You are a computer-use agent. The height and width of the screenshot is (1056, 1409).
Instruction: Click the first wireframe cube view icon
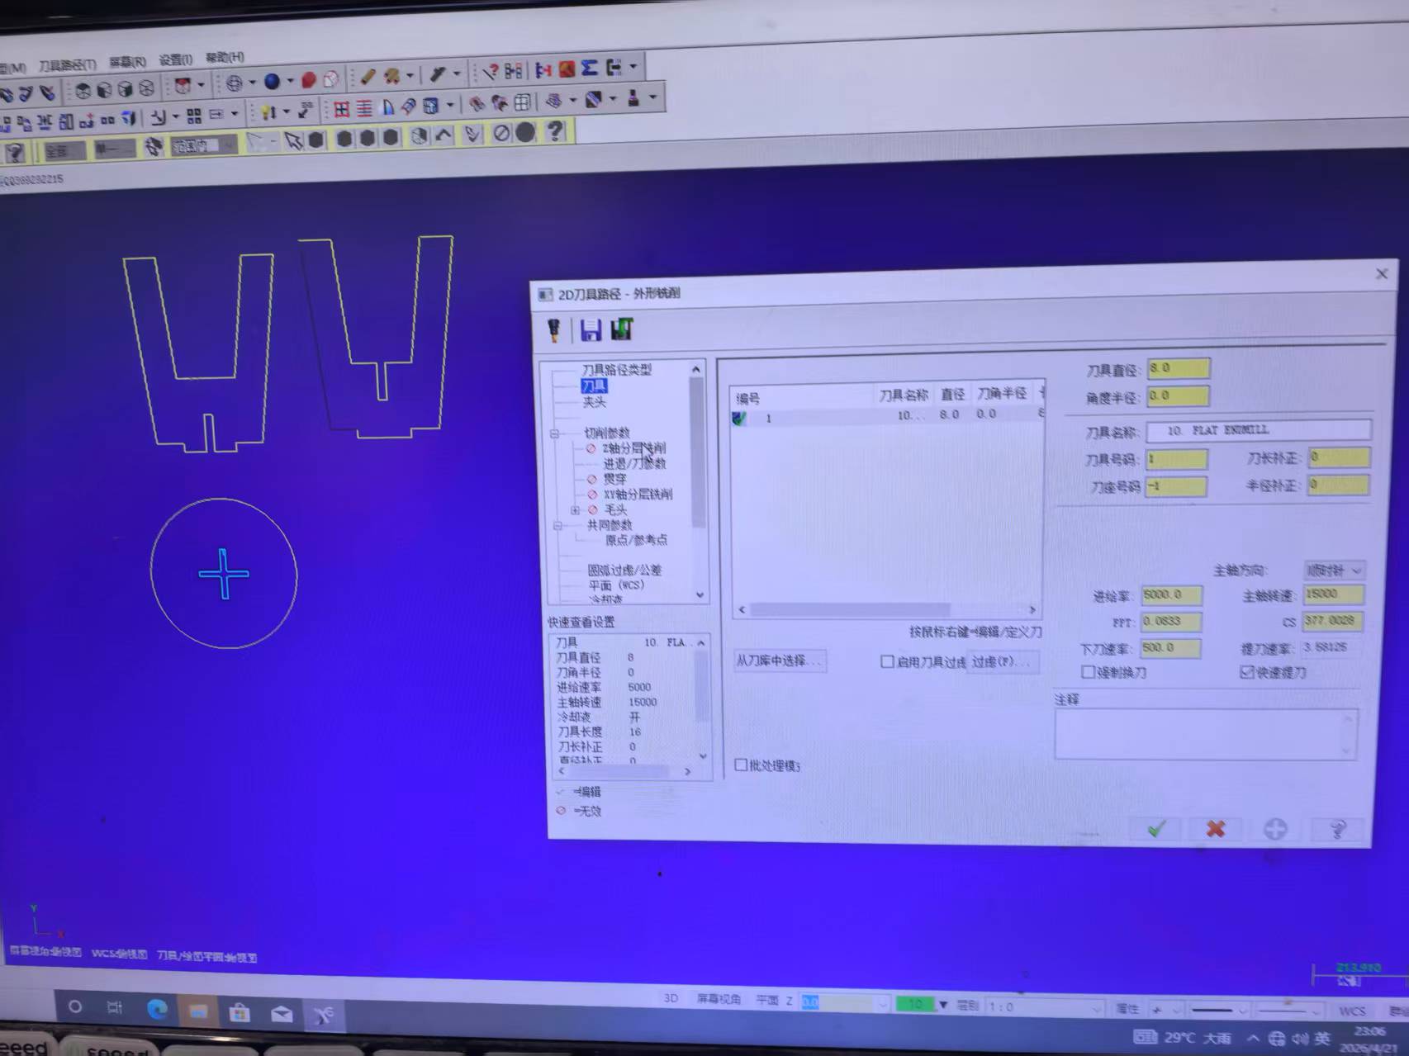click(x=83, y=90)
